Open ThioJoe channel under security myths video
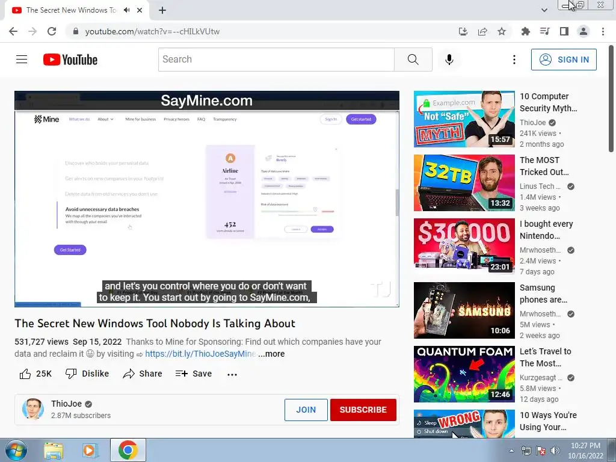Viewport: 616px width, 462px height. [533, 123]
